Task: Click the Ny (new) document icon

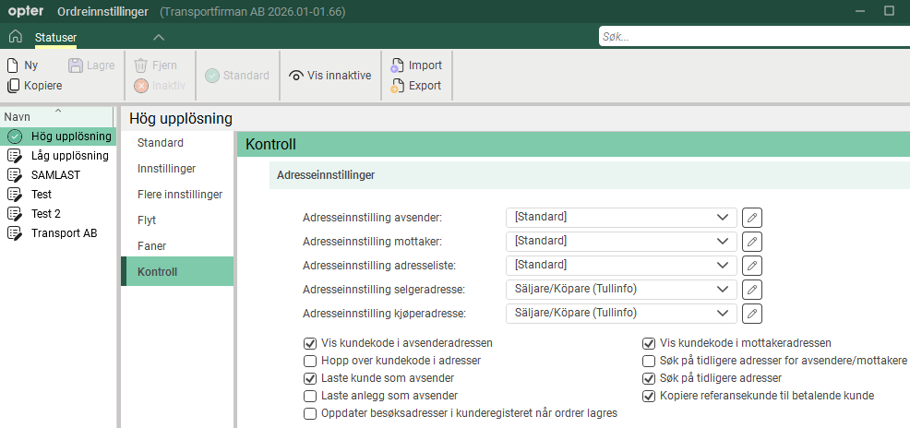Action: (13, 65)
